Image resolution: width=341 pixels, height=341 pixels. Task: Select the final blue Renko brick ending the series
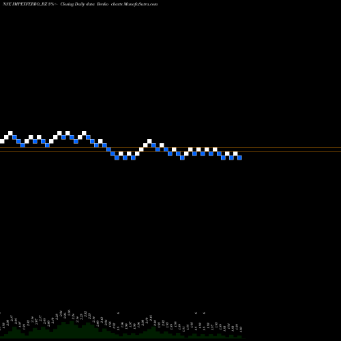(239, 158)
